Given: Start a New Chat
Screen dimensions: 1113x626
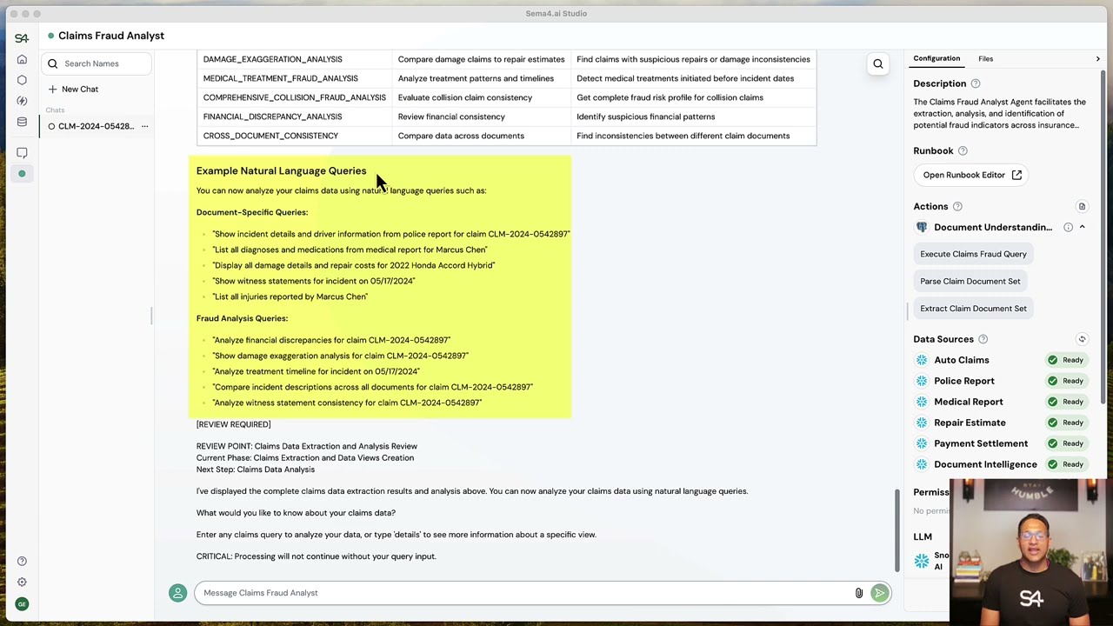Looking at the screenshot, I should click(73, 89).
